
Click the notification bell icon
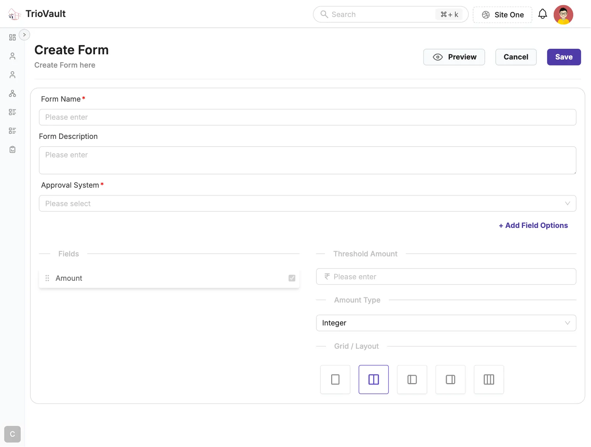pos(542,14)
